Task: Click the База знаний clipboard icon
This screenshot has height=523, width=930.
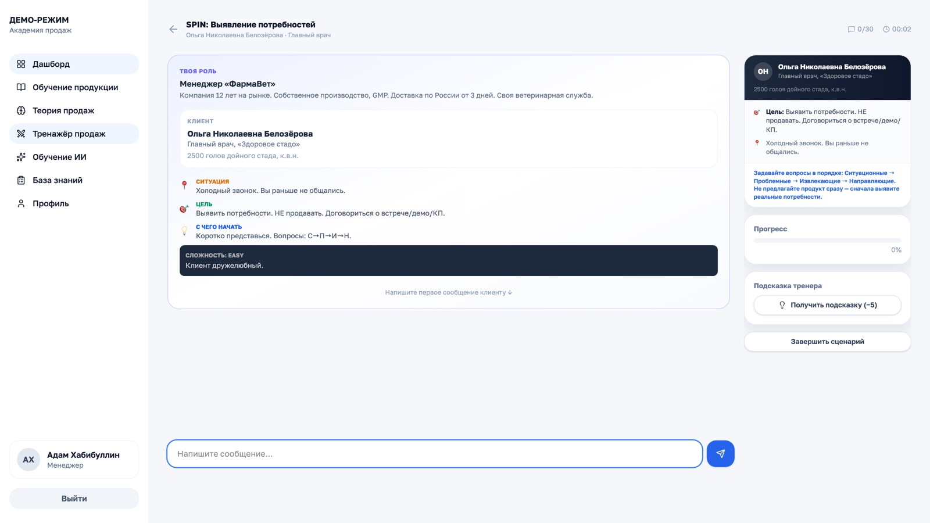Action: tap(21, 180)
